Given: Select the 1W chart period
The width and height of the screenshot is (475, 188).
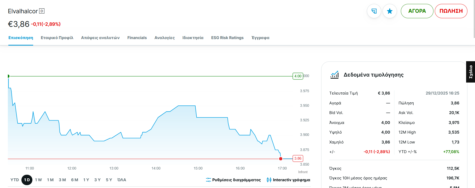Looking at the screenshot, I should coord(38,180).
